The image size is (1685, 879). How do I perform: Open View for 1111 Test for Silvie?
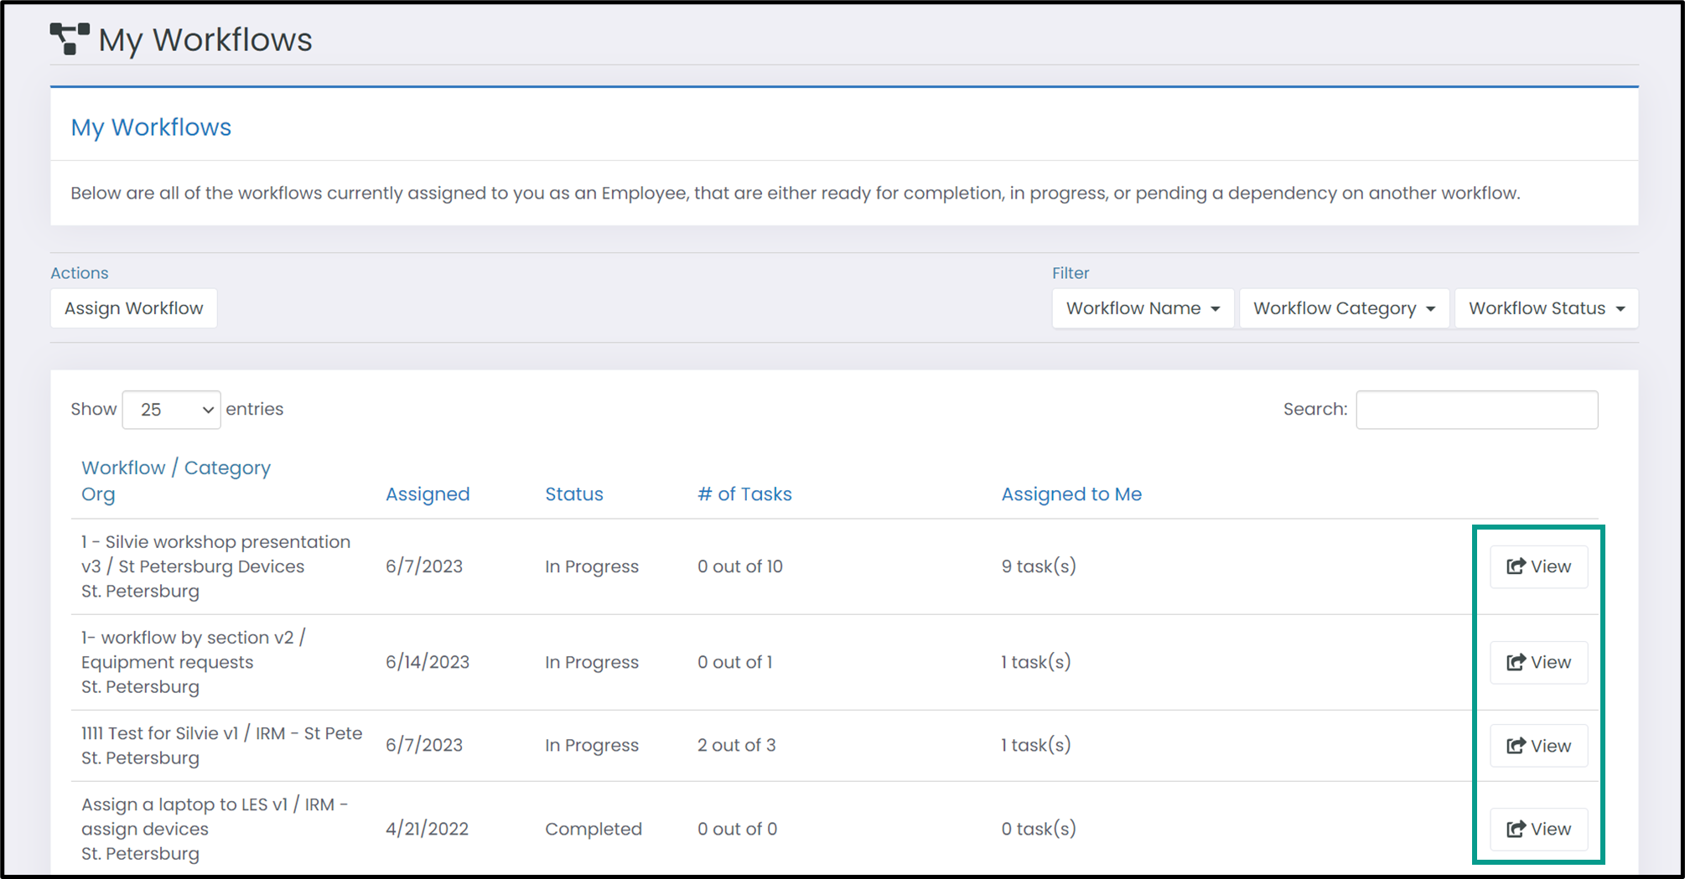click(x=1538, y=746)
